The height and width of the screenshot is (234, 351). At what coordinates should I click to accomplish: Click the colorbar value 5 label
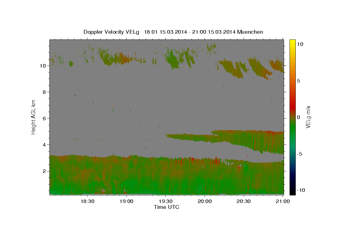pos(298,81)
